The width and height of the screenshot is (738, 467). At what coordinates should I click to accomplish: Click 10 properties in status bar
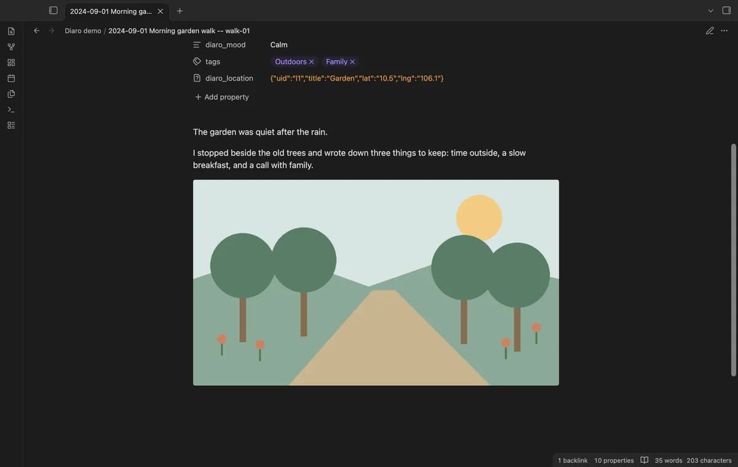614,460
